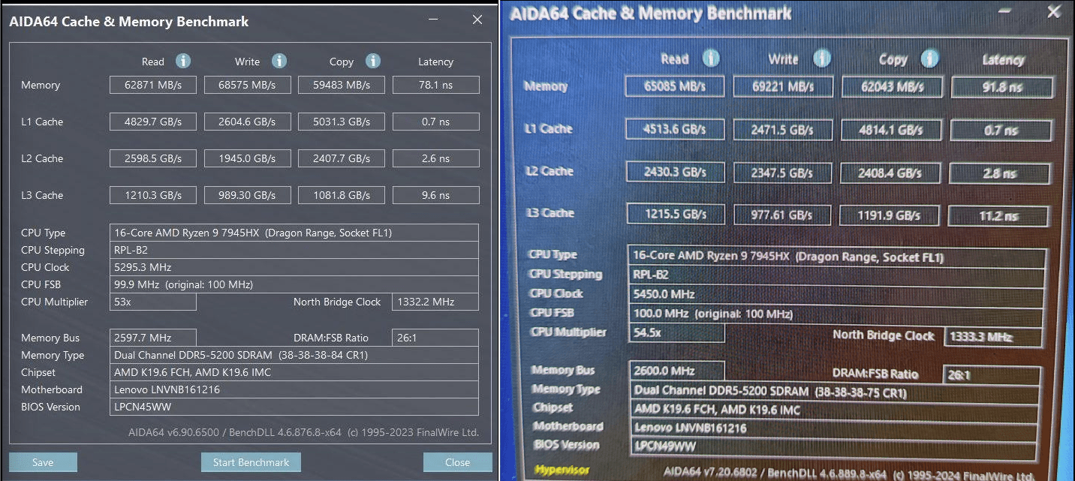
Task: Click the Copy info icon in left window
Action: 373,61
